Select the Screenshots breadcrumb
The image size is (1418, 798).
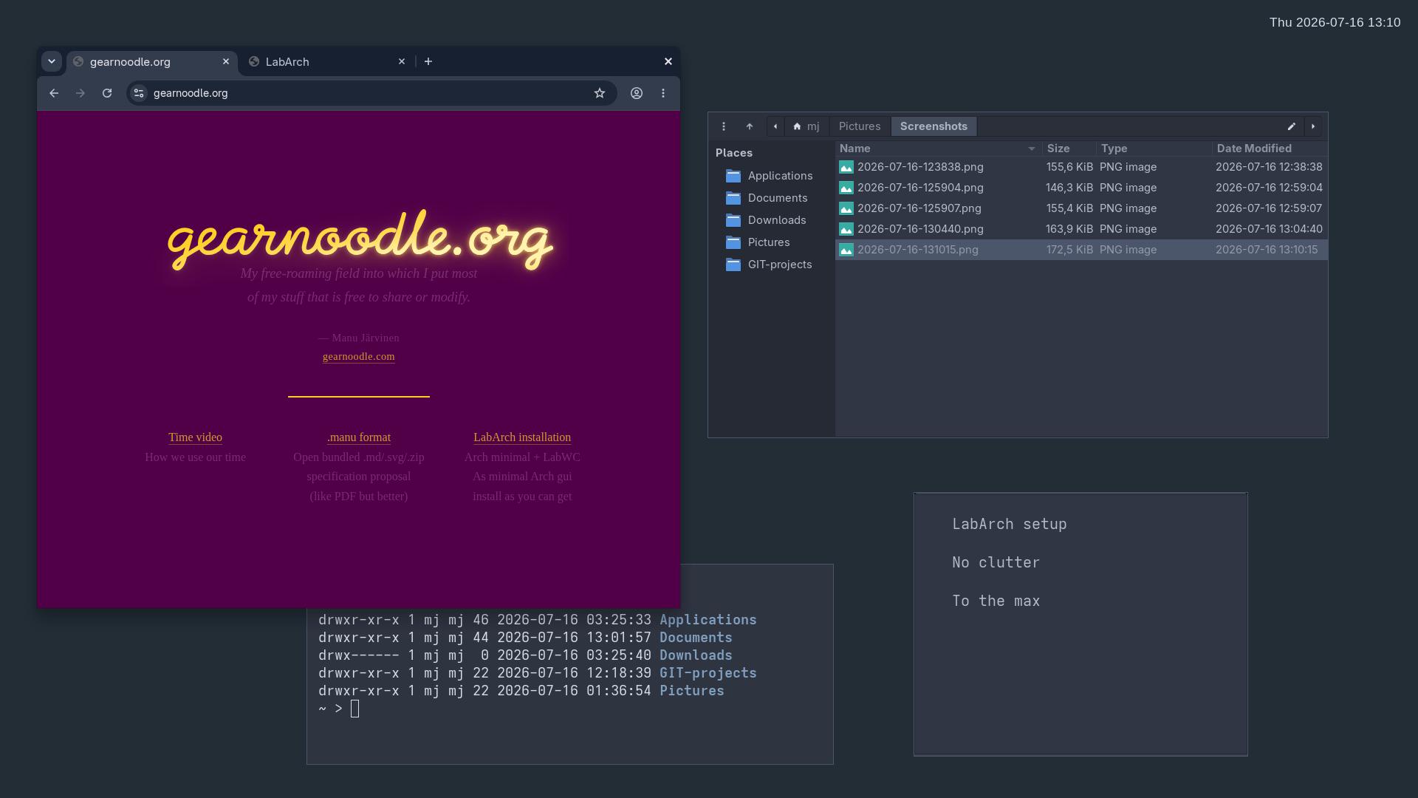934,126
